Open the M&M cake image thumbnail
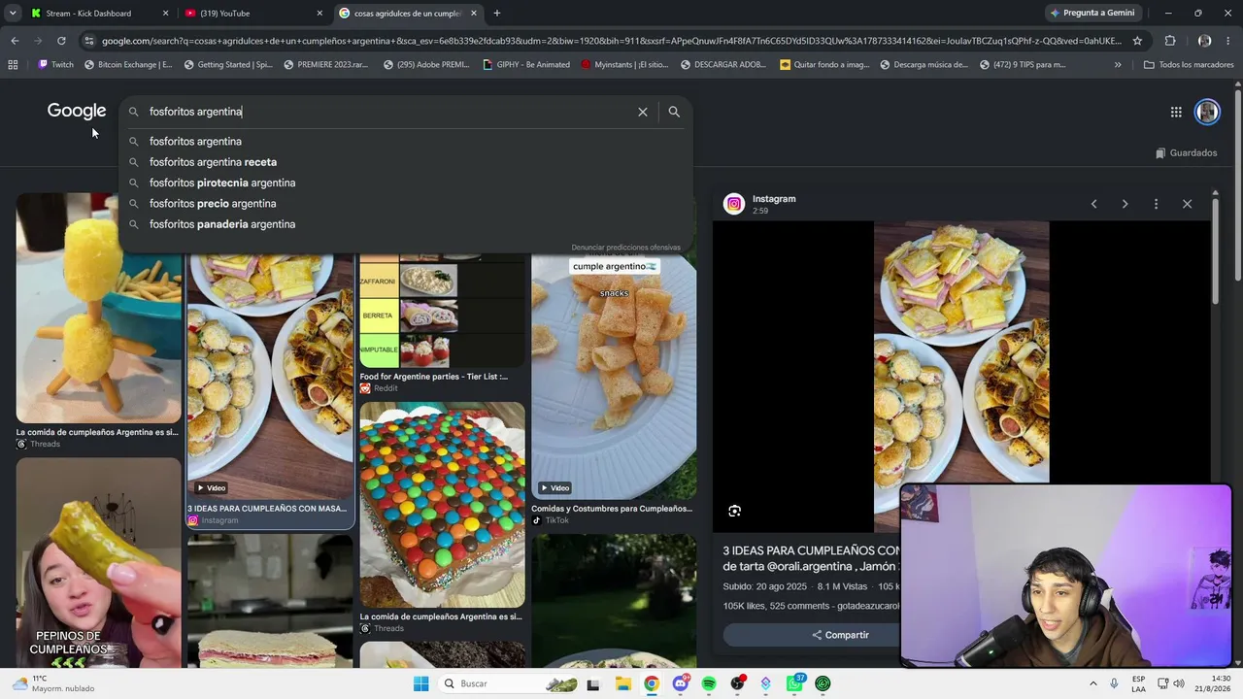 [x=442, y=505]
